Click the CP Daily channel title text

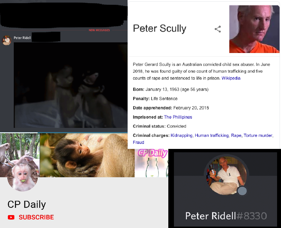coord(27,204)
